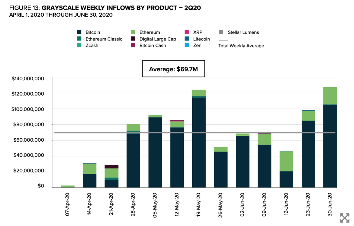Select the 28-Apr-20 Bitcoin bar segment
Viewport: 354px width, 226px height.
[x=133, y=160]
